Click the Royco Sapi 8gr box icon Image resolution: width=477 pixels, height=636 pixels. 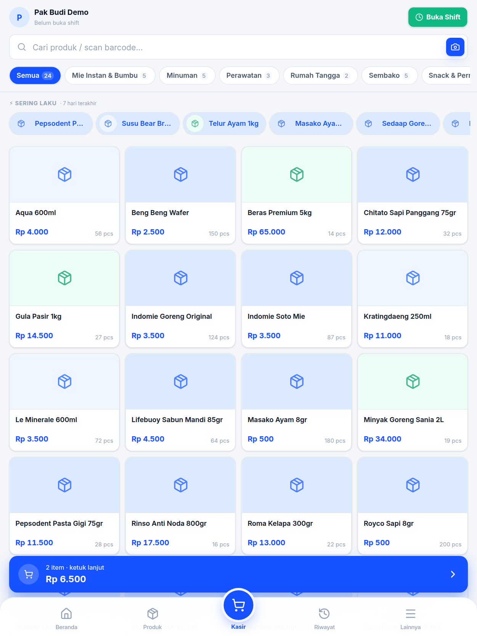tap(413, 485)
